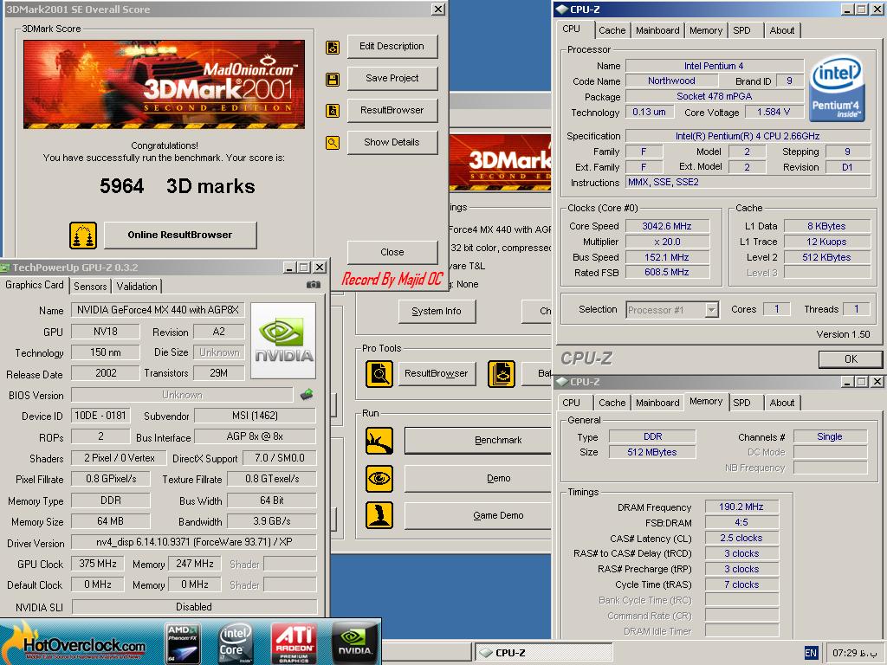Click DRAM Frequency value 190.2 MHz
The height and width of the screenshot is (665, 887).
pyautogui.click(x=741, y=507)
